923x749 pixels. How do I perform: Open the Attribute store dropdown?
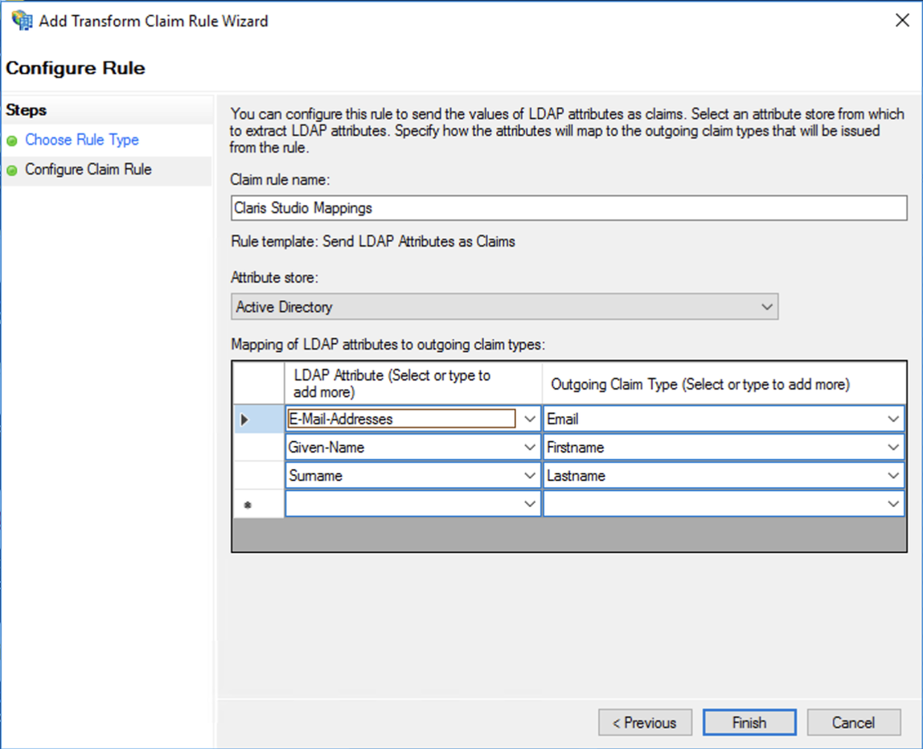pos(768,306)
